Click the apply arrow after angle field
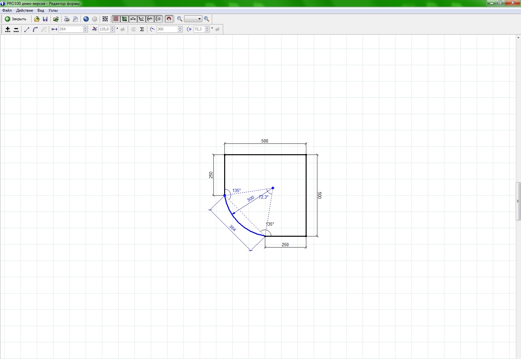Viewport: 521px width, 359px height. tap(123, 29)
